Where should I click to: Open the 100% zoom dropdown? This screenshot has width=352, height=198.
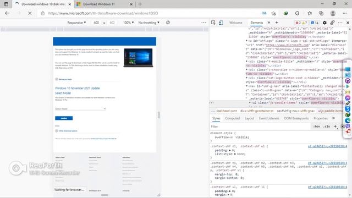128,23
